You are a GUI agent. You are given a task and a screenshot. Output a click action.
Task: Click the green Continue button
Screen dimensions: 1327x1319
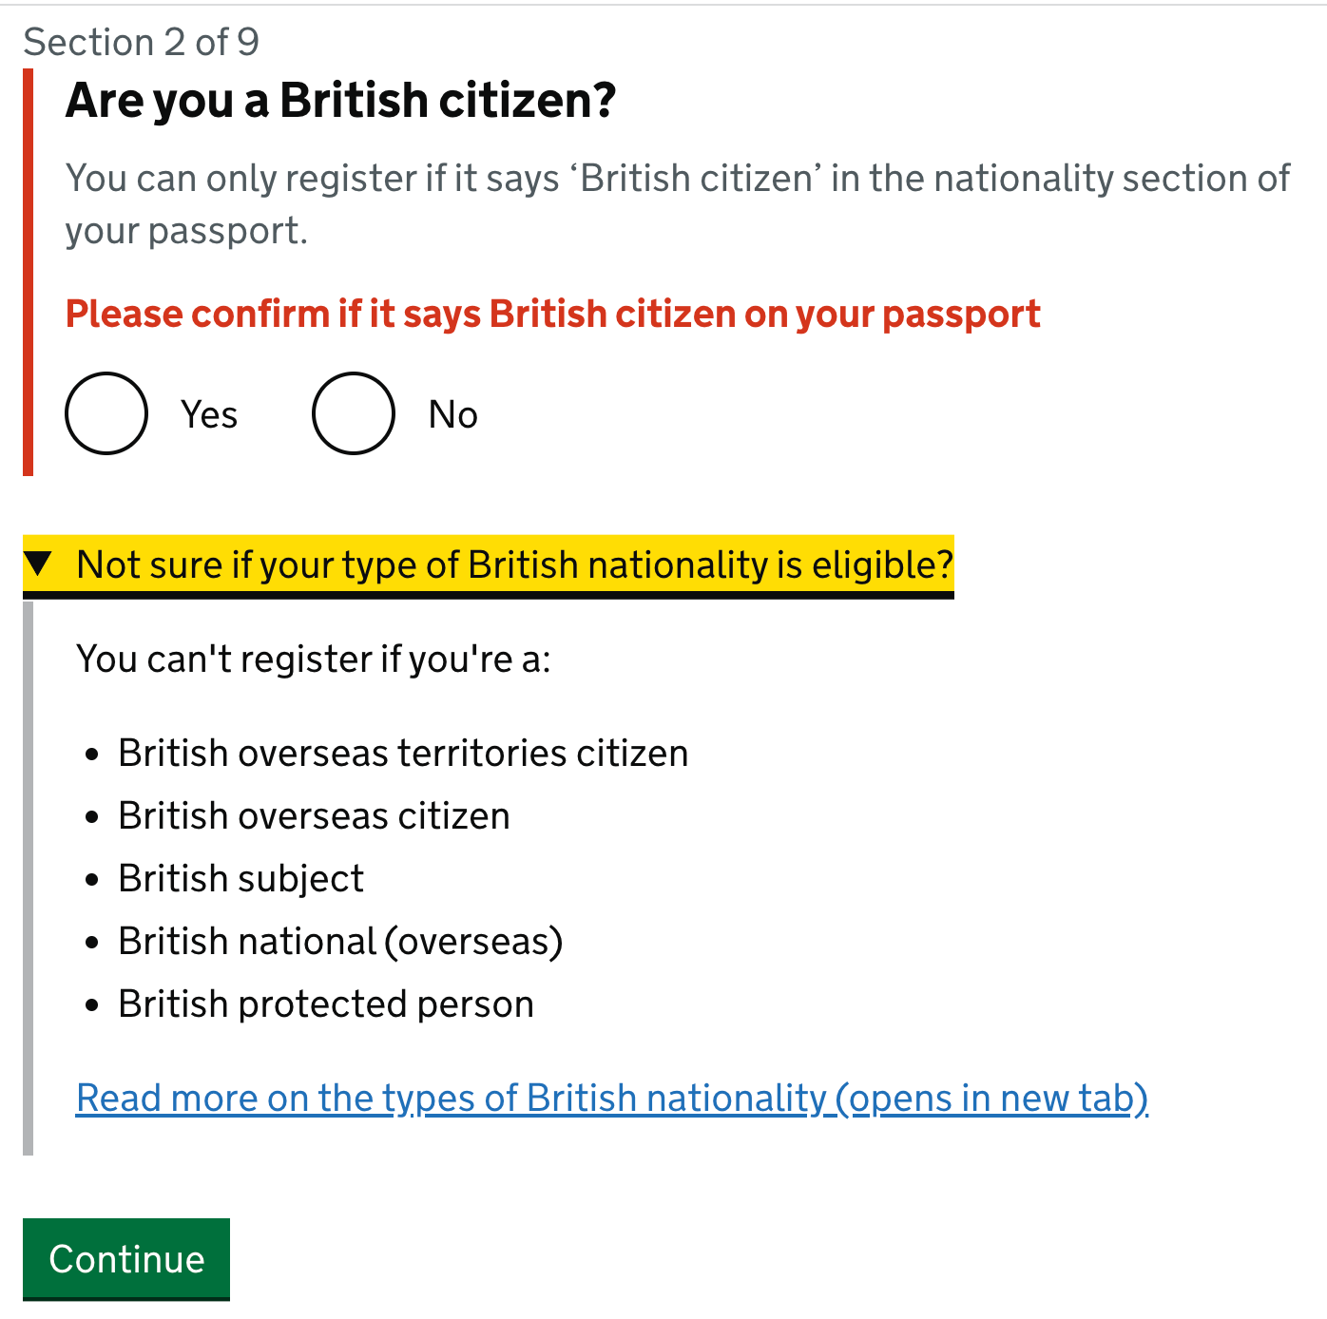(x=126, y=1259)
